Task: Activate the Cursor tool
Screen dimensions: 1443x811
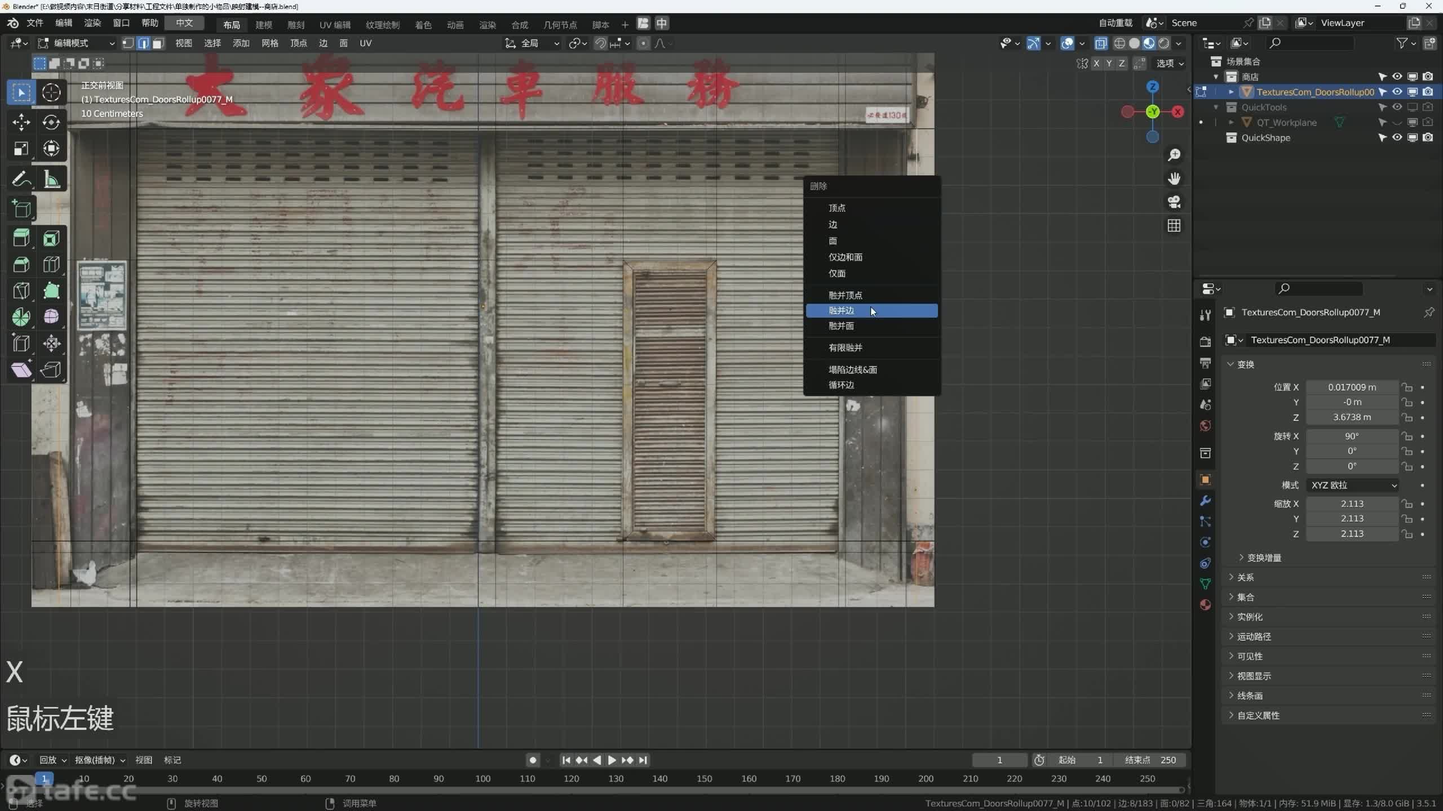Action: point(51,92)
